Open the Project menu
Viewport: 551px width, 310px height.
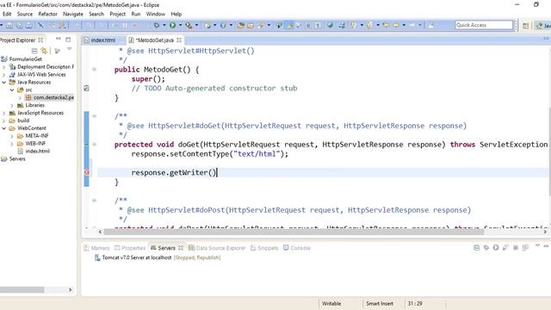tap(117, 14)
